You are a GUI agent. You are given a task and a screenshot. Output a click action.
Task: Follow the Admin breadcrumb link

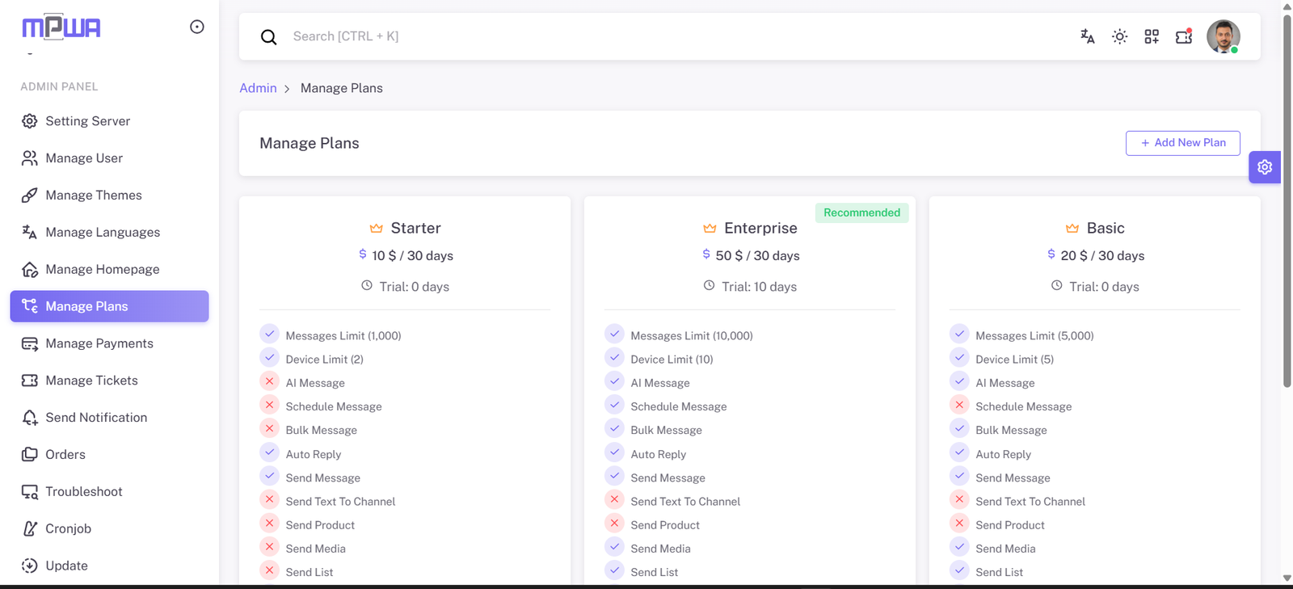coord(258,88)
